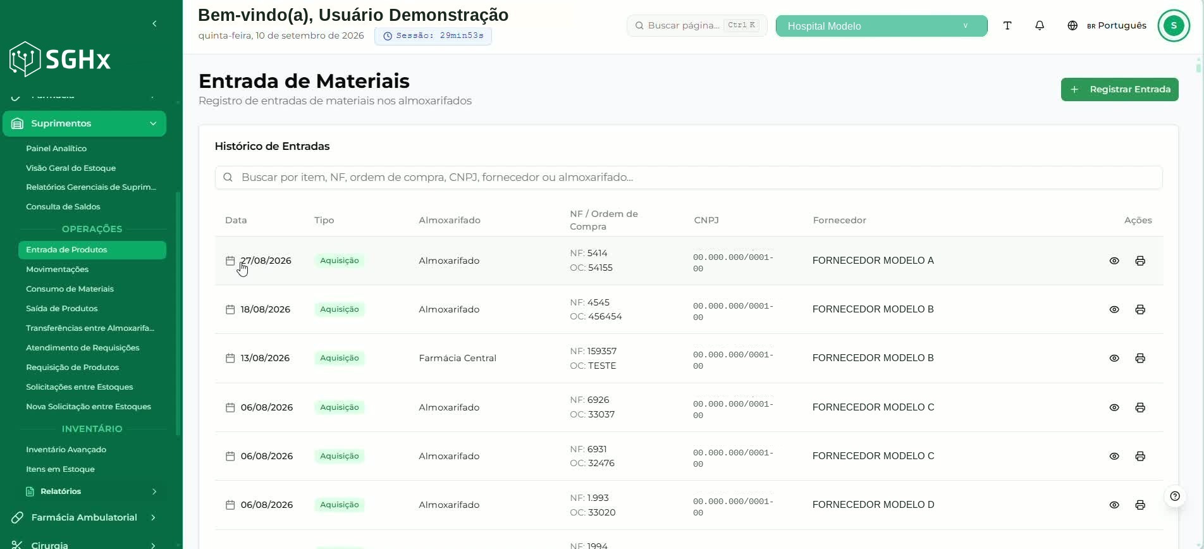
Task: Expand the Relatórios submenu
Action: 92,491
